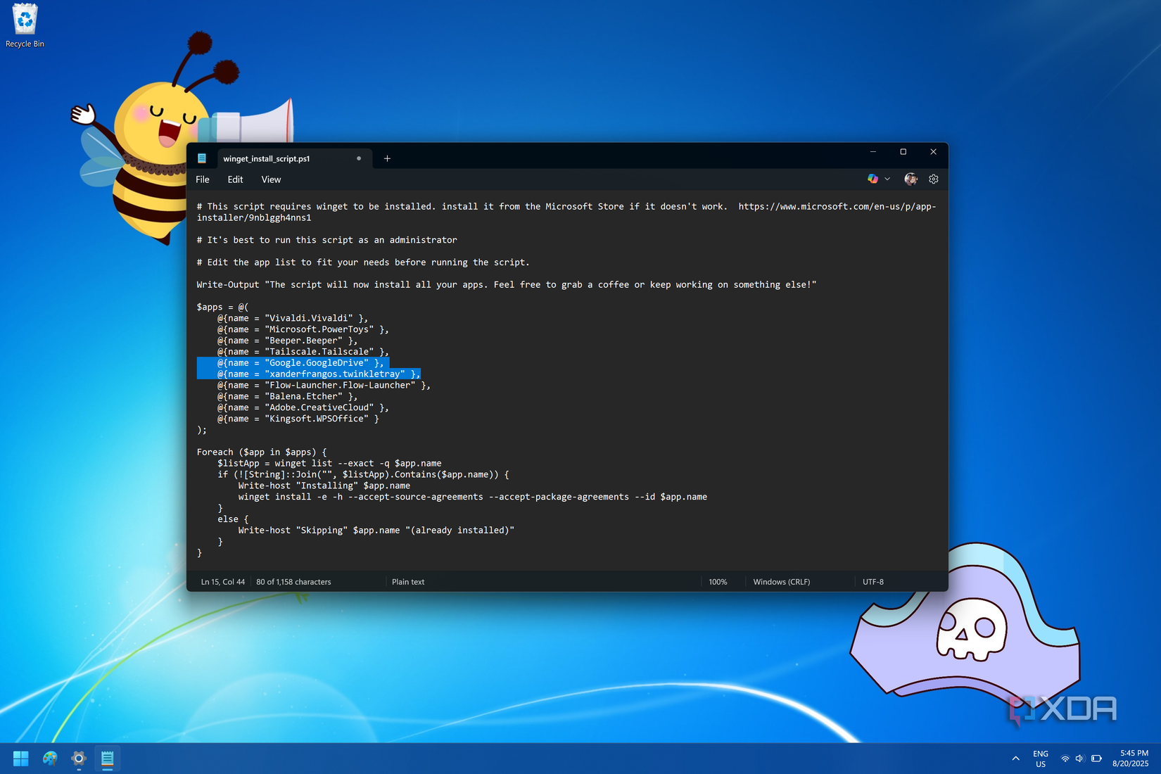Click the 100% zoom level indicator
Screen dimensions: 1161x774
pyautogui.click(x=718, y=582)
